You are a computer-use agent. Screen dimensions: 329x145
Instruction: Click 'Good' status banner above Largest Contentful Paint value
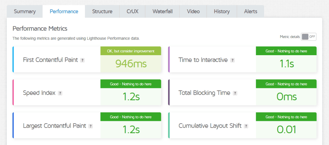[x=131, y=117]
